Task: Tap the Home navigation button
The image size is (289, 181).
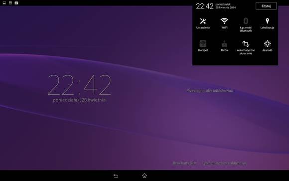Action: 144,176
